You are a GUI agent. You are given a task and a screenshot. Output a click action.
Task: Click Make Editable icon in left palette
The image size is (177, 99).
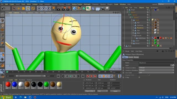click(2, 15)
